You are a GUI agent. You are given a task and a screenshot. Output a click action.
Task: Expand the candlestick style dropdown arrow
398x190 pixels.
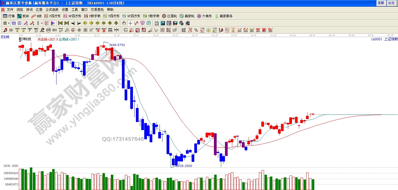42,23
